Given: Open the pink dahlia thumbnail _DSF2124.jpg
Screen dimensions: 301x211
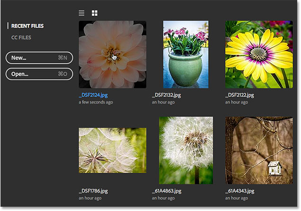Looking at the screenshot, I should pyautogui.click(x=112, y=54).
